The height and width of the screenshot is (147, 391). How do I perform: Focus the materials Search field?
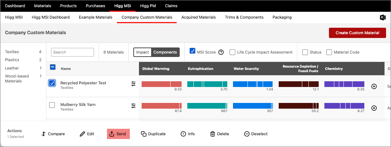point(73,52)
